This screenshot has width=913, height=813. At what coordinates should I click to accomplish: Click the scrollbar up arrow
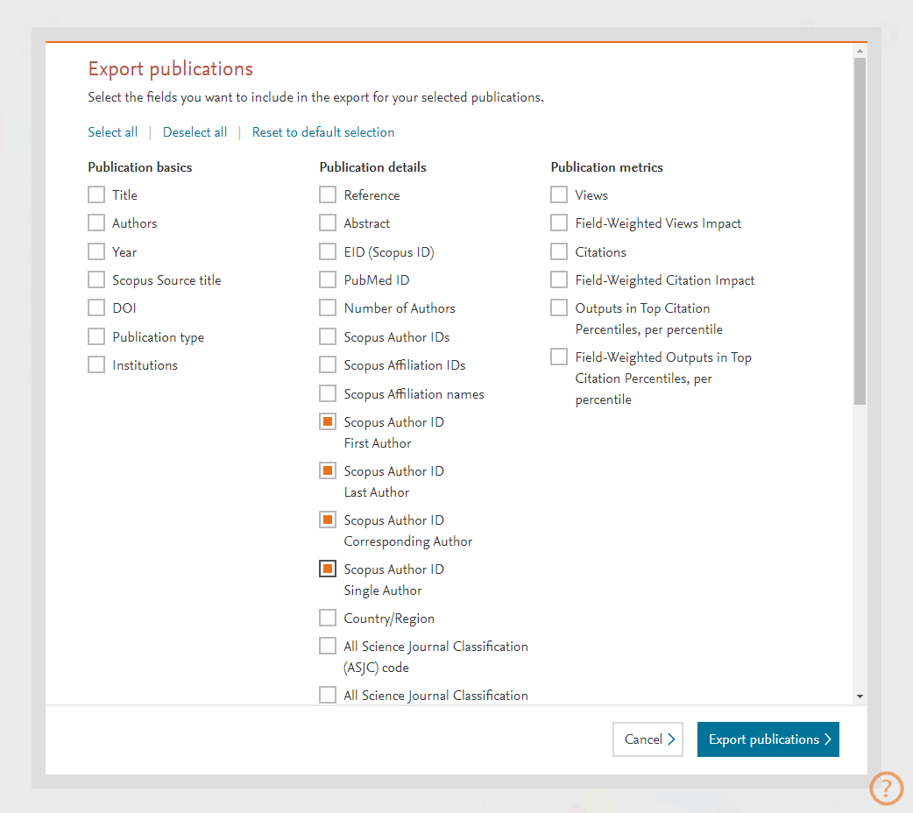point(860,51)
